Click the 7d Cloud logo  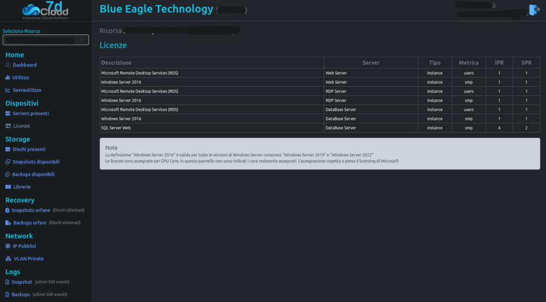coord(45,10)
